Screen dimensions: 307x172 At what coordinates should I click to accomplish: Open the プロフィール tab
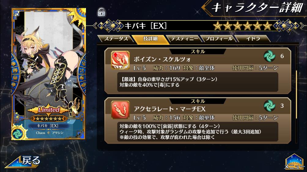pos(219,39)
